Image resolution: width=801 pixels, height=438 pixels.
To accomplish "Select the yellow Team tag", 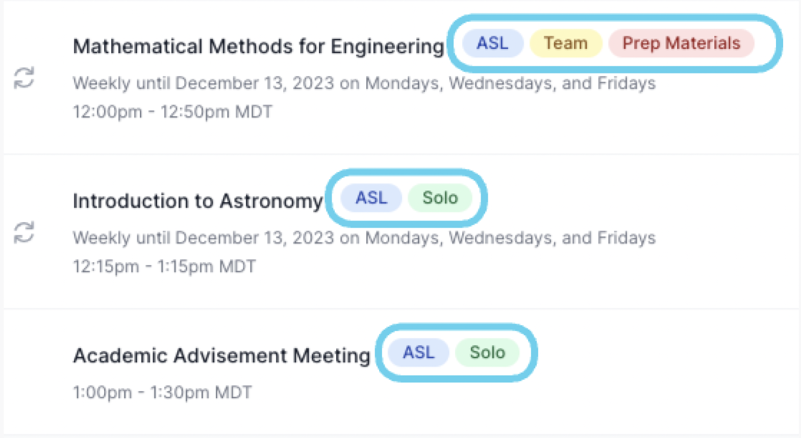I will [x=565, y=43].
